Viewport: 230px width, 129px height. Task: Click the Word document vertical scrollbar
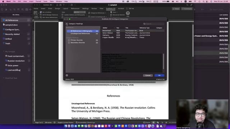click(193, 40)
